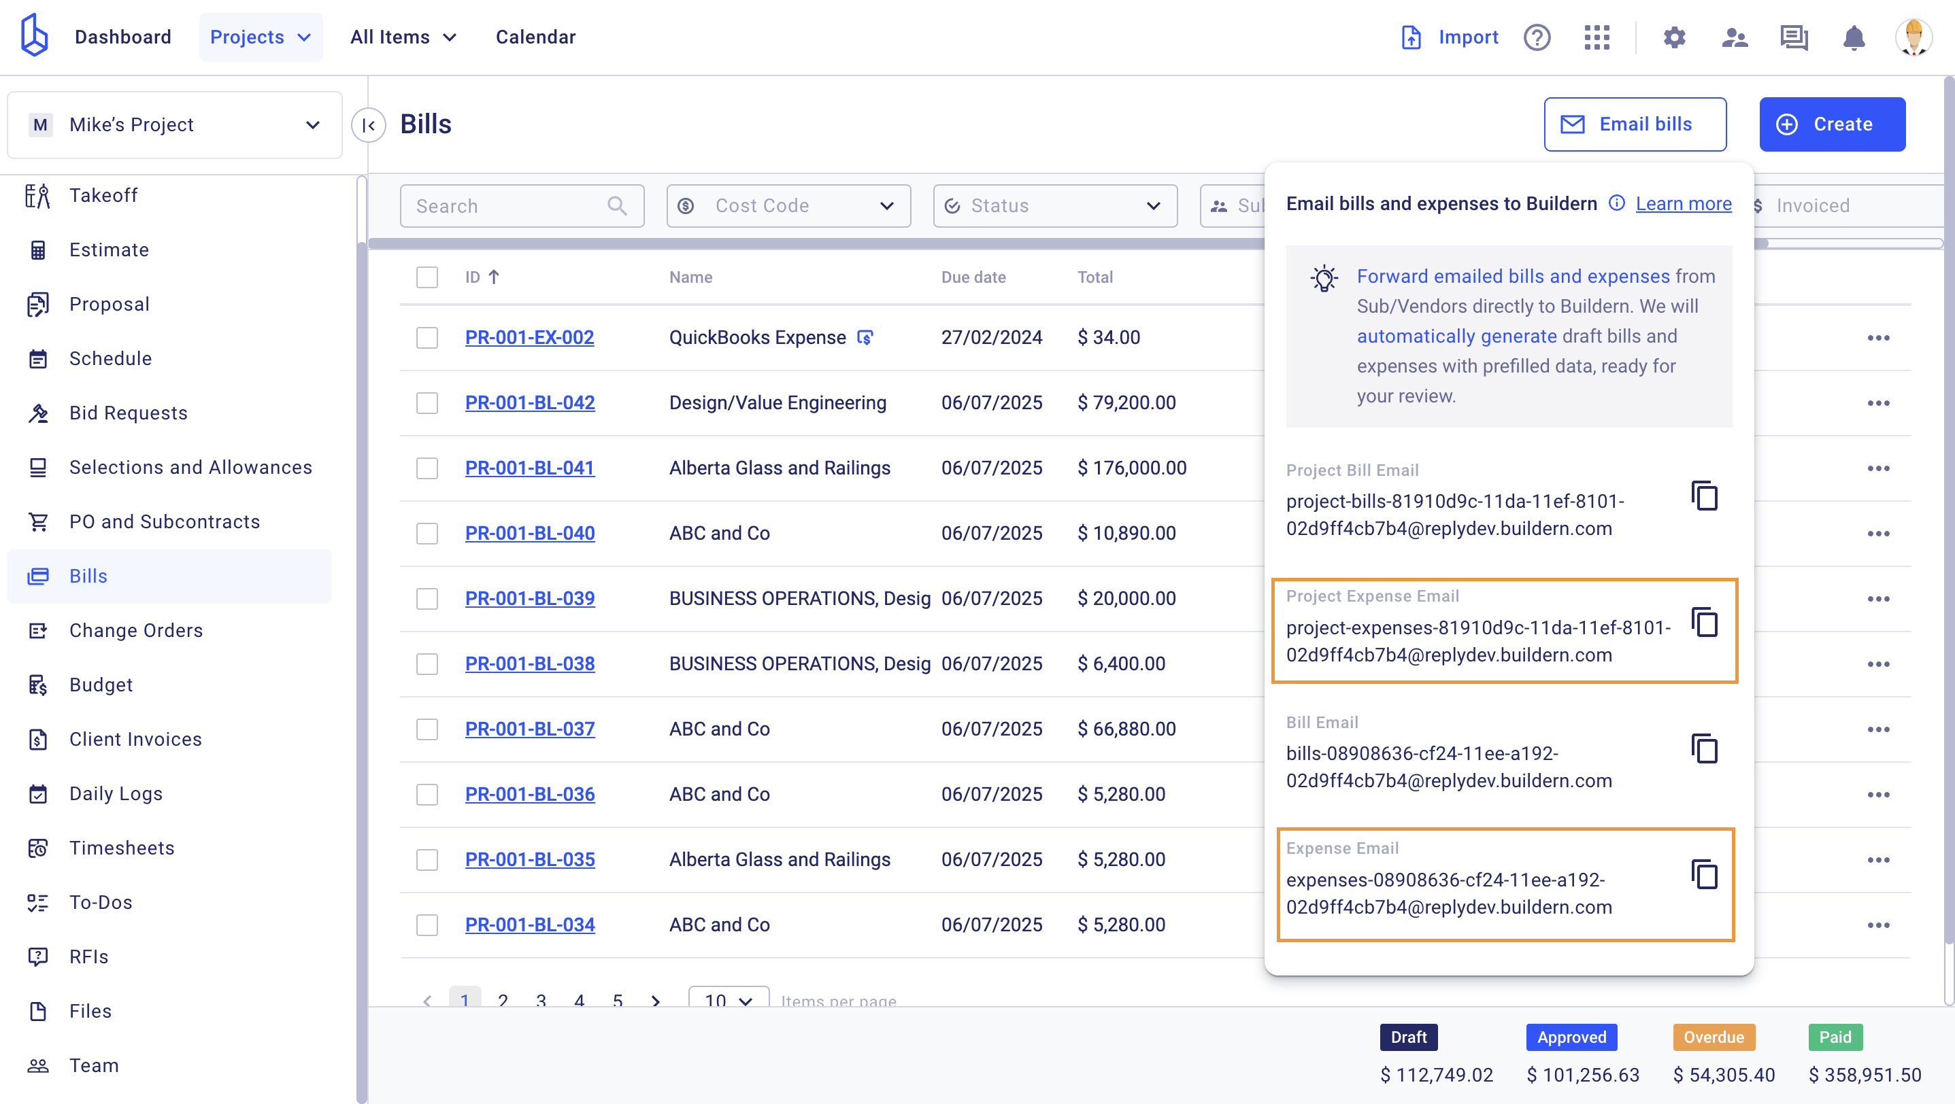Follow the Learn more link
The height and width of the screenshot is (1104, 1955).
click(1684, 203)
